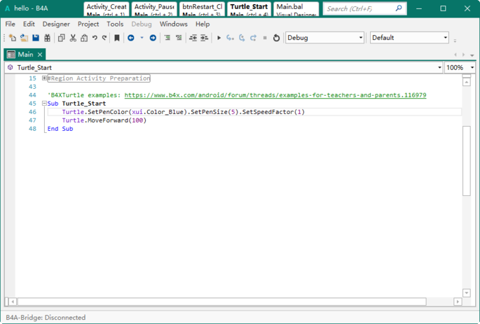480x324 pixels.
Task: Open the File menu
Action: 10,24
